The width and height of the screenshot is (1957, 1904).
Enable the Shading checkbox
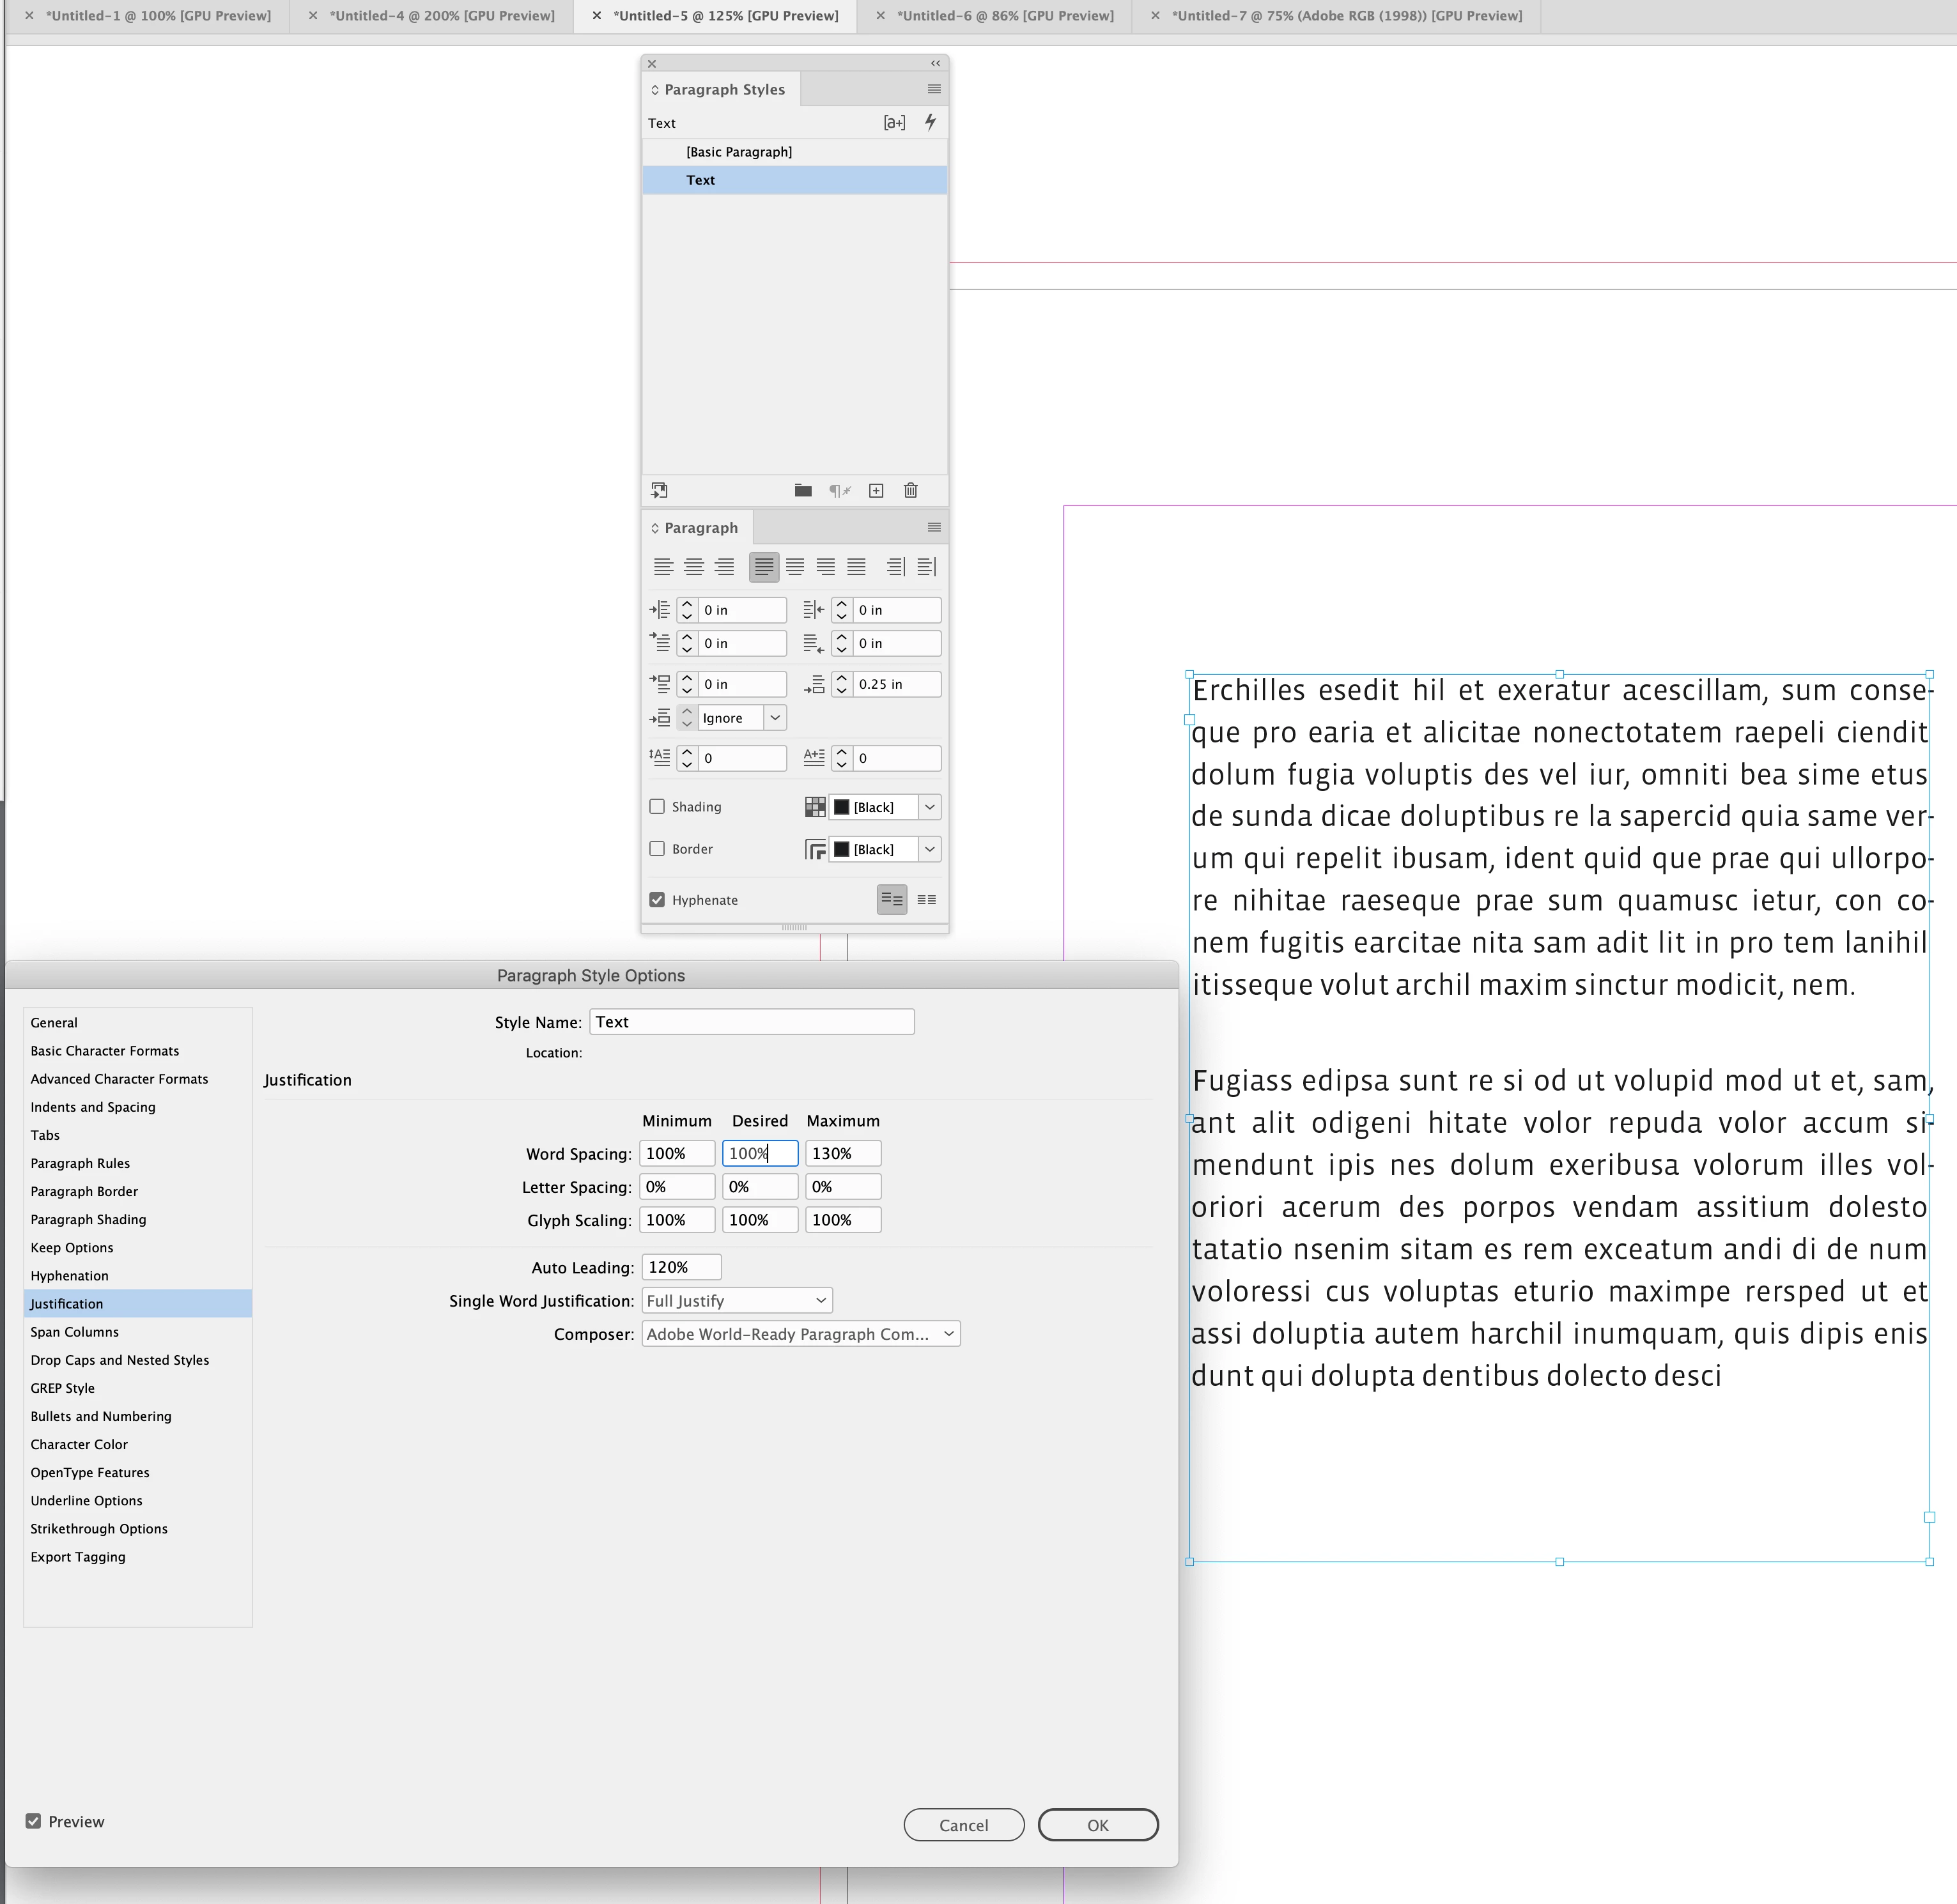[657, 807]
